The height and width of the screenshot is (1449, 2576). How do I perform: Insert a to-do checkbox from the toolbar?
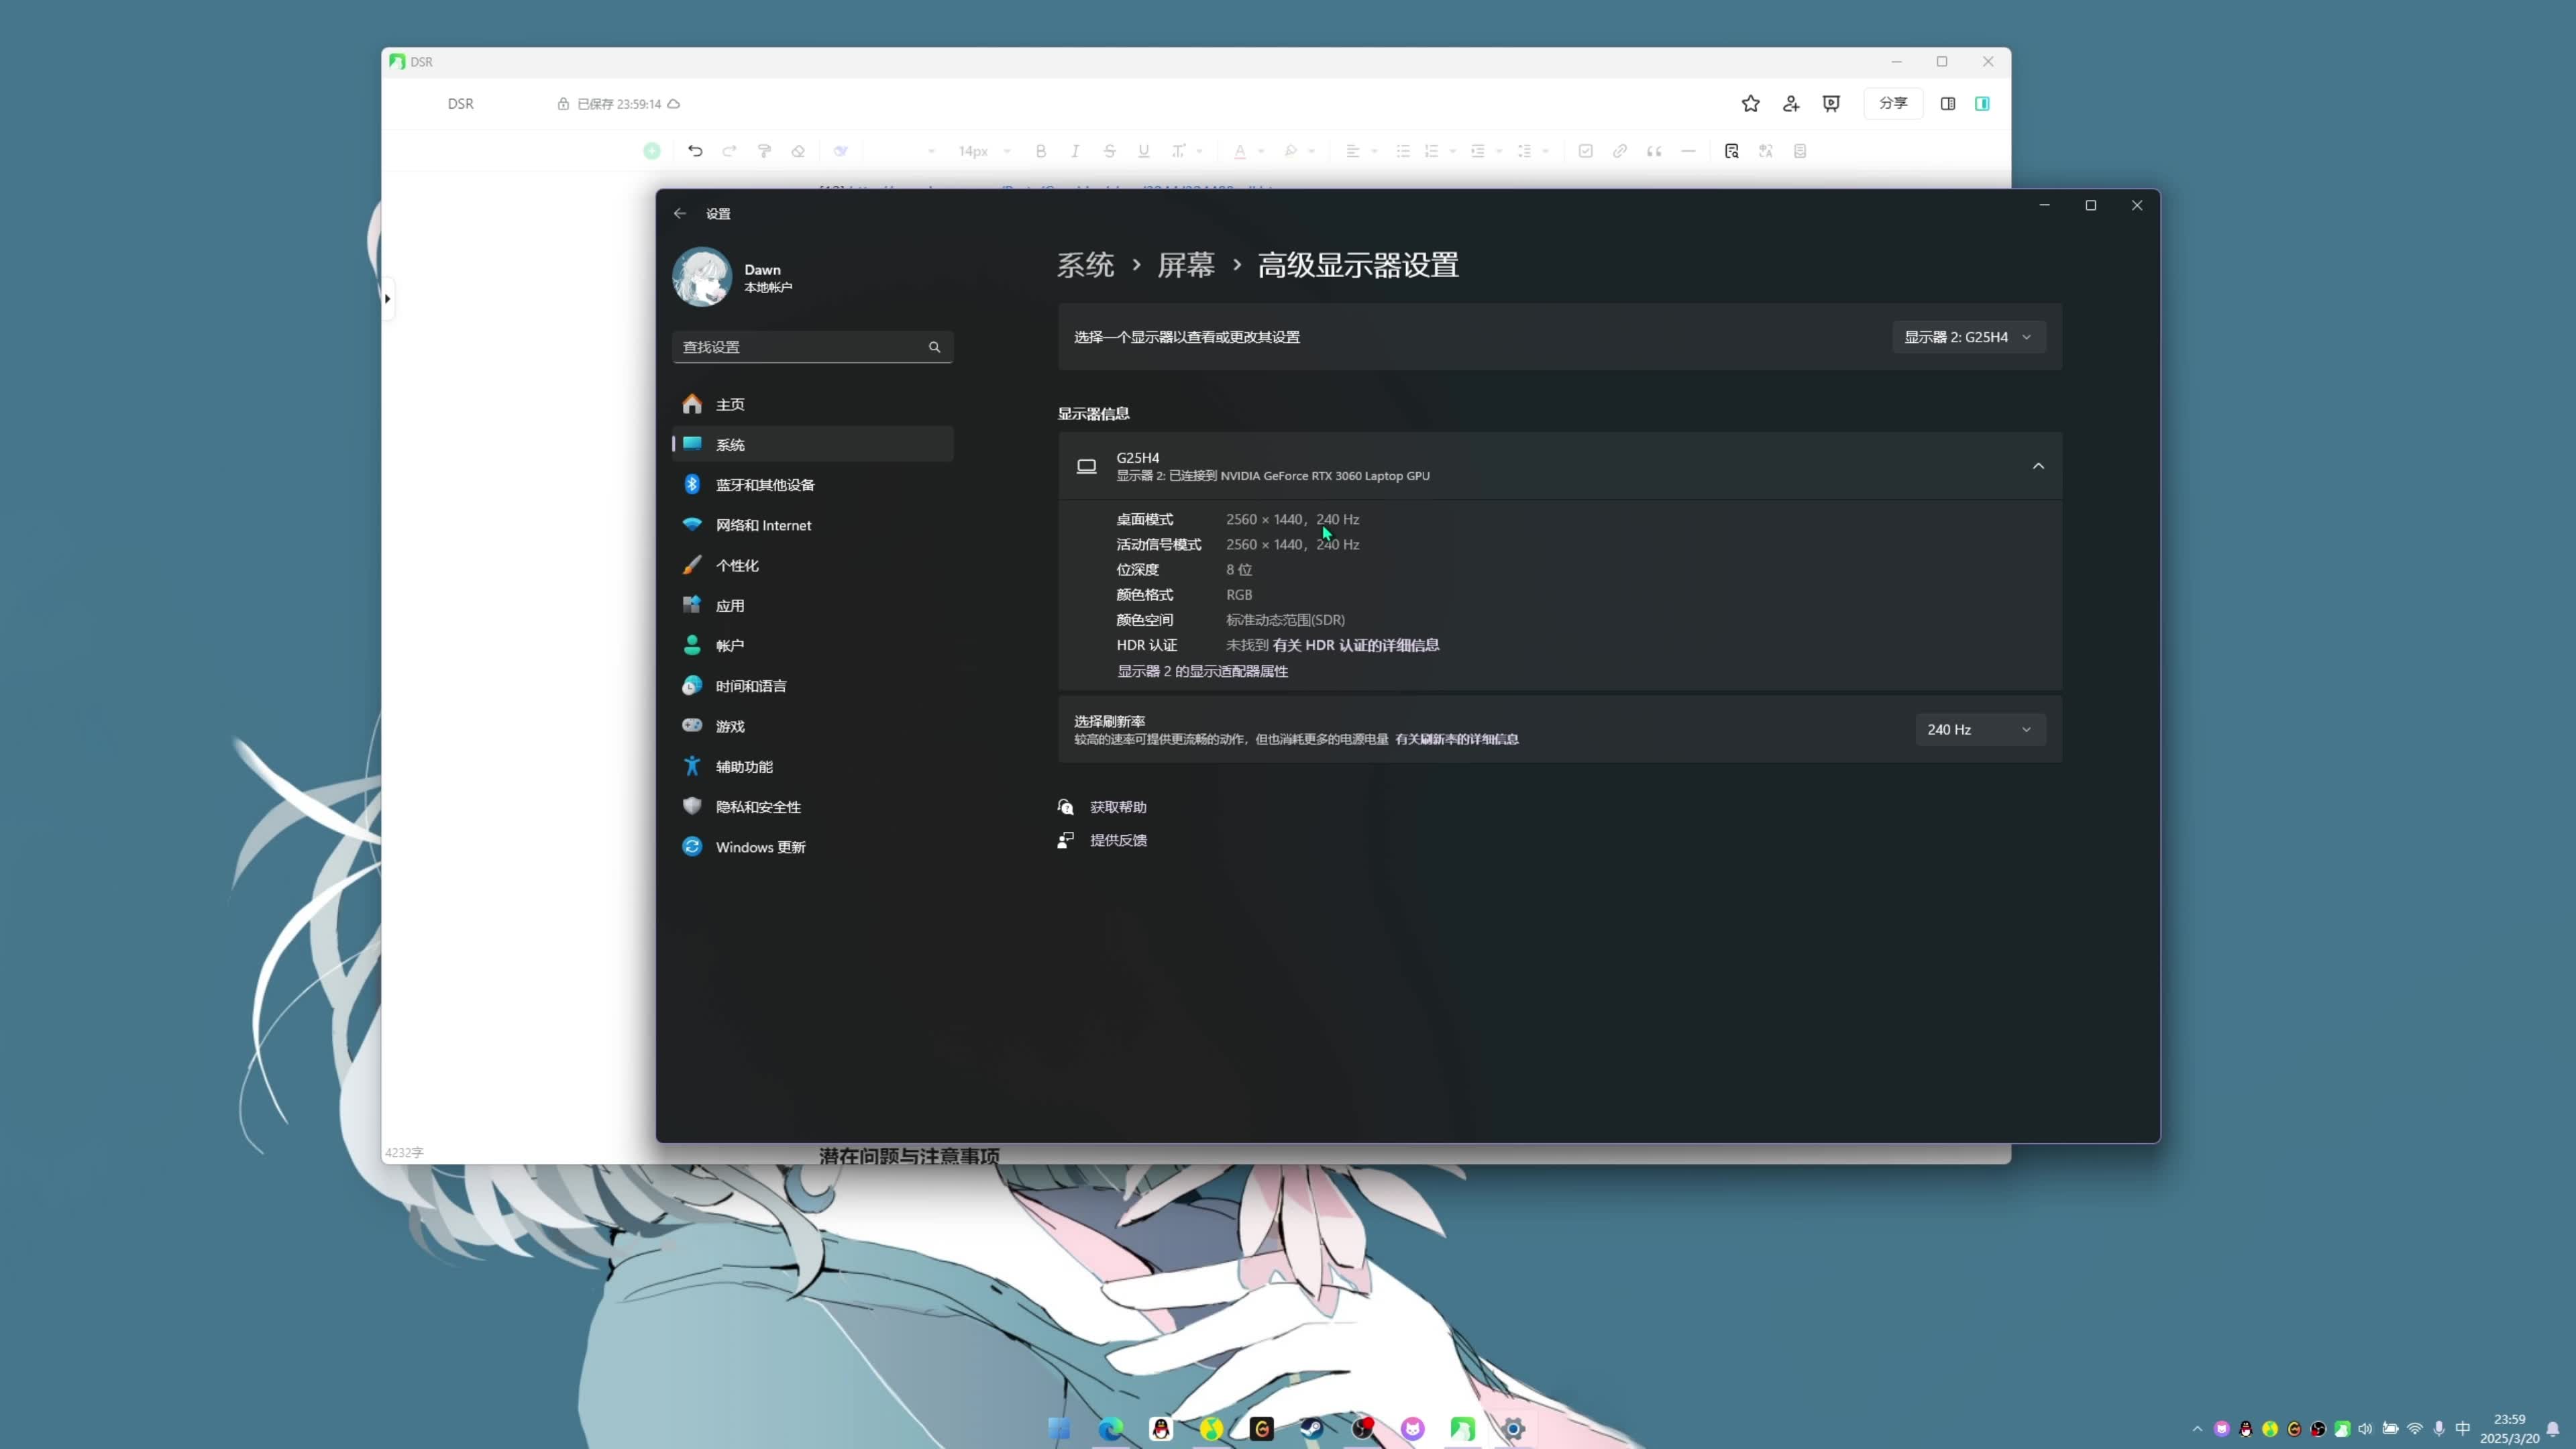(x=1586, y=151)
